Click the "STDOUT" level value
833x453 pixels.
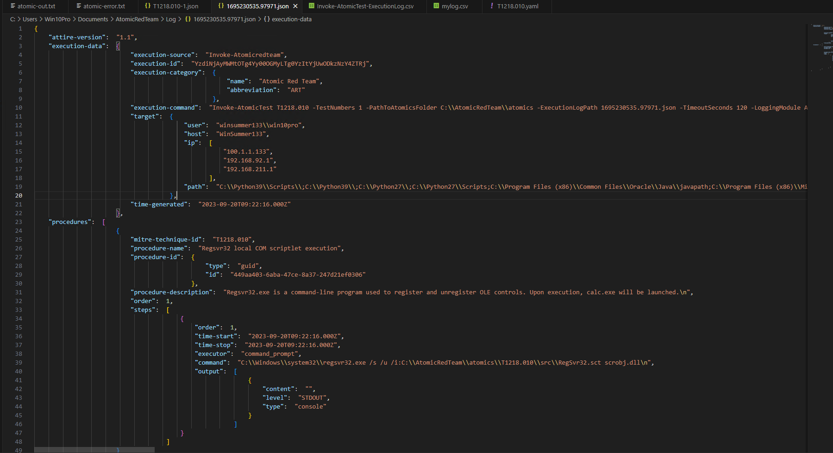pos(313,397)
